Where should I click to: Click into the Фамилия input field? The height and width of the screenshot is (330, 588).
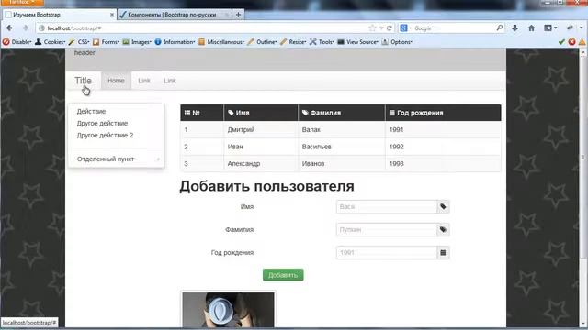(x=387, y=230)
